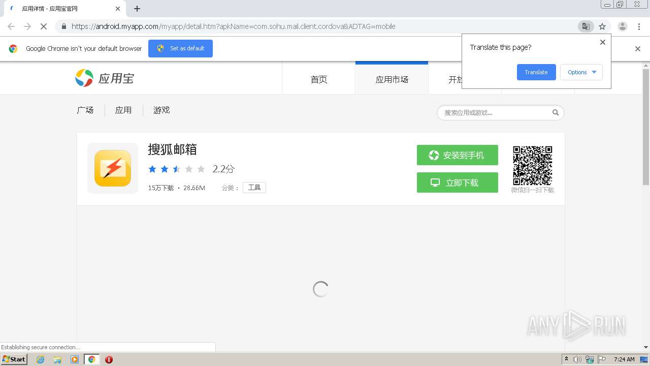Click the 15万下载 download count

pyautogui.click(x=161, y=188)
